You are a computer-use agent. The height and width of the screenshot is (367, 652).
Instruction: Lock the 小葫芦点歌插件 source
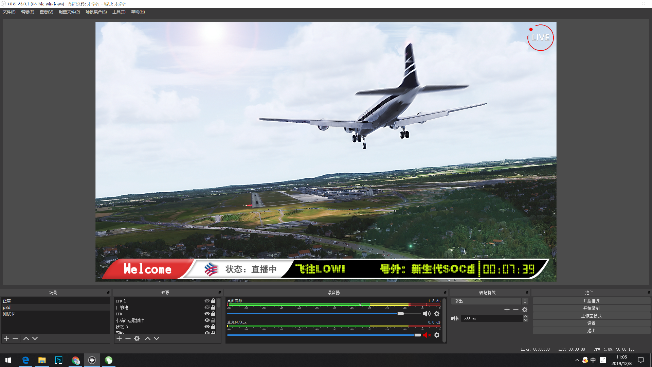pyautogui.click(x=213, y=320)
